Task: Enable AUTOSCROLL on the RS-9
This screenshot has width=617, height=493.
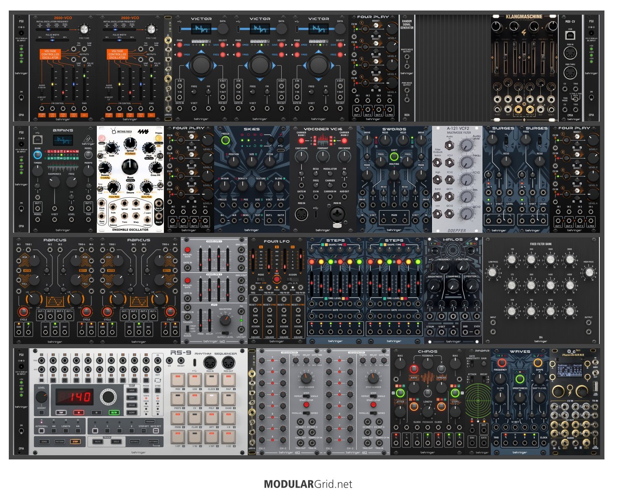Action: coord(41,430)
